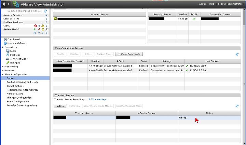Image resolution: width=246 pixels, height=145 pixels.
Task: Select Servers in View Configuration
Action: (x=25, y=78)
